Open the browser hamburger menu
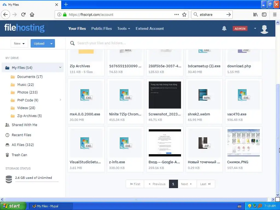The height and width of the screenshot is (210, 280). tap(275, 14)
